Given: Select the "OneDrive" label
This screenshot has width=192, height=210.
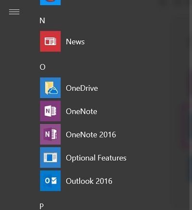Looking at the screenshot, I should (82, 88).
